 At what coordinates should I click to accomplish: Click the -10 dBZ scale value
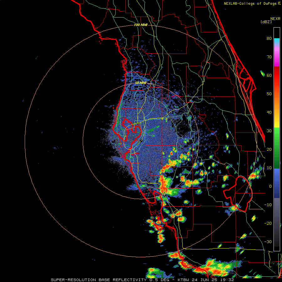(x=268, y=205)
